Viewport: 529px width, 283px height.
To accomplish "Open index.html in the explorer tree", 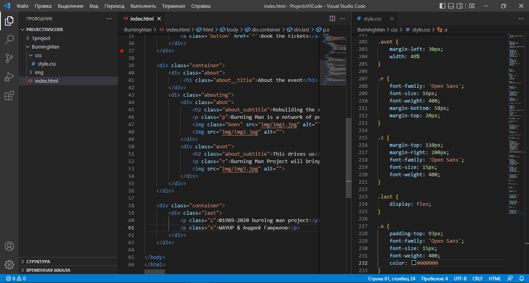I will pos(46,81).
